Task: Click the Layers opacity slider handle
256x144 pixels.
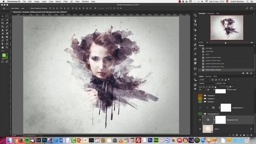Action: 230,87
